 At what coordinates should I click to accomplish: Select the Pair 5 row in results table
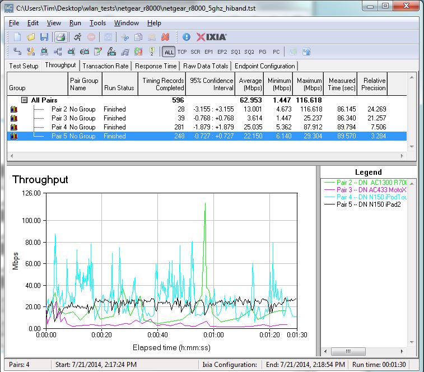pos(207,136)
